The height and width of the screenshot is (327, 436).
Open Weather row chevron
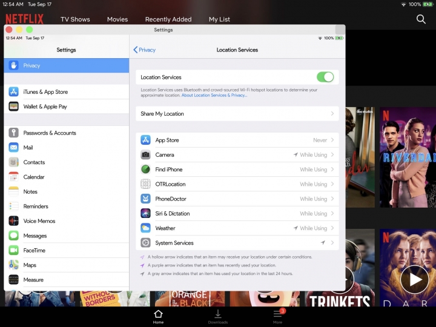(x=332, y=228)
